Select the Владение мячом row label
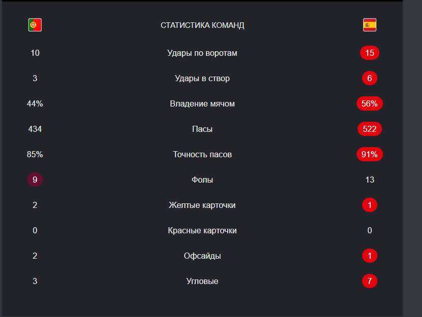The height and width of the screenshot is (317, 422). (x=202, y=103)
